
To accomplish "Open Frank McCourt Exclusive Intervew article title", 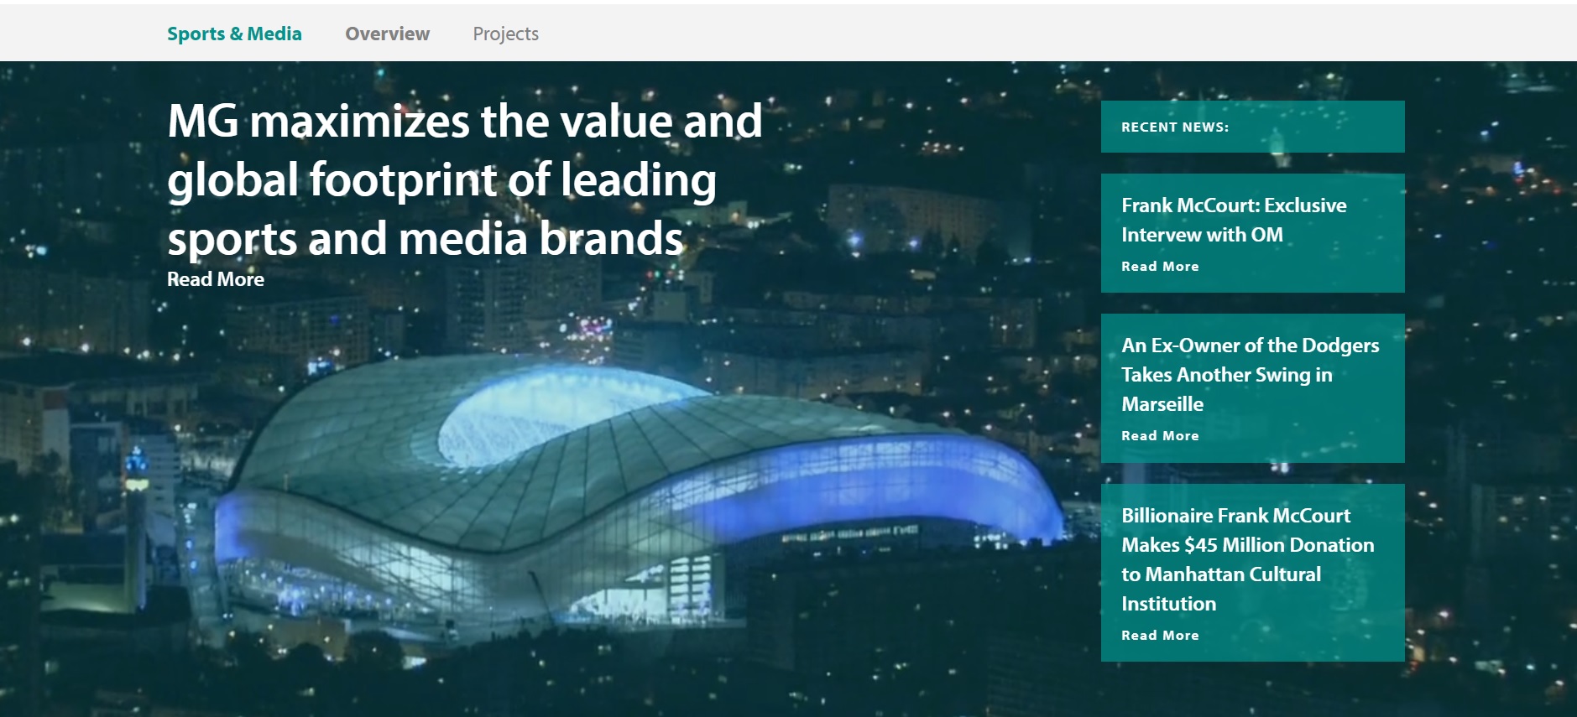I will click(x=1234, y=220).
